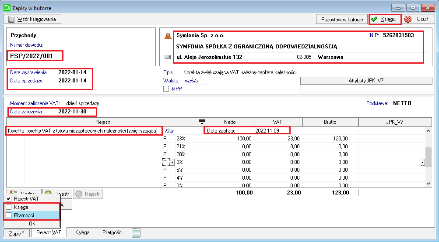
Task: Click the sort icon in Rejestr column header
Action: [202, 122]
